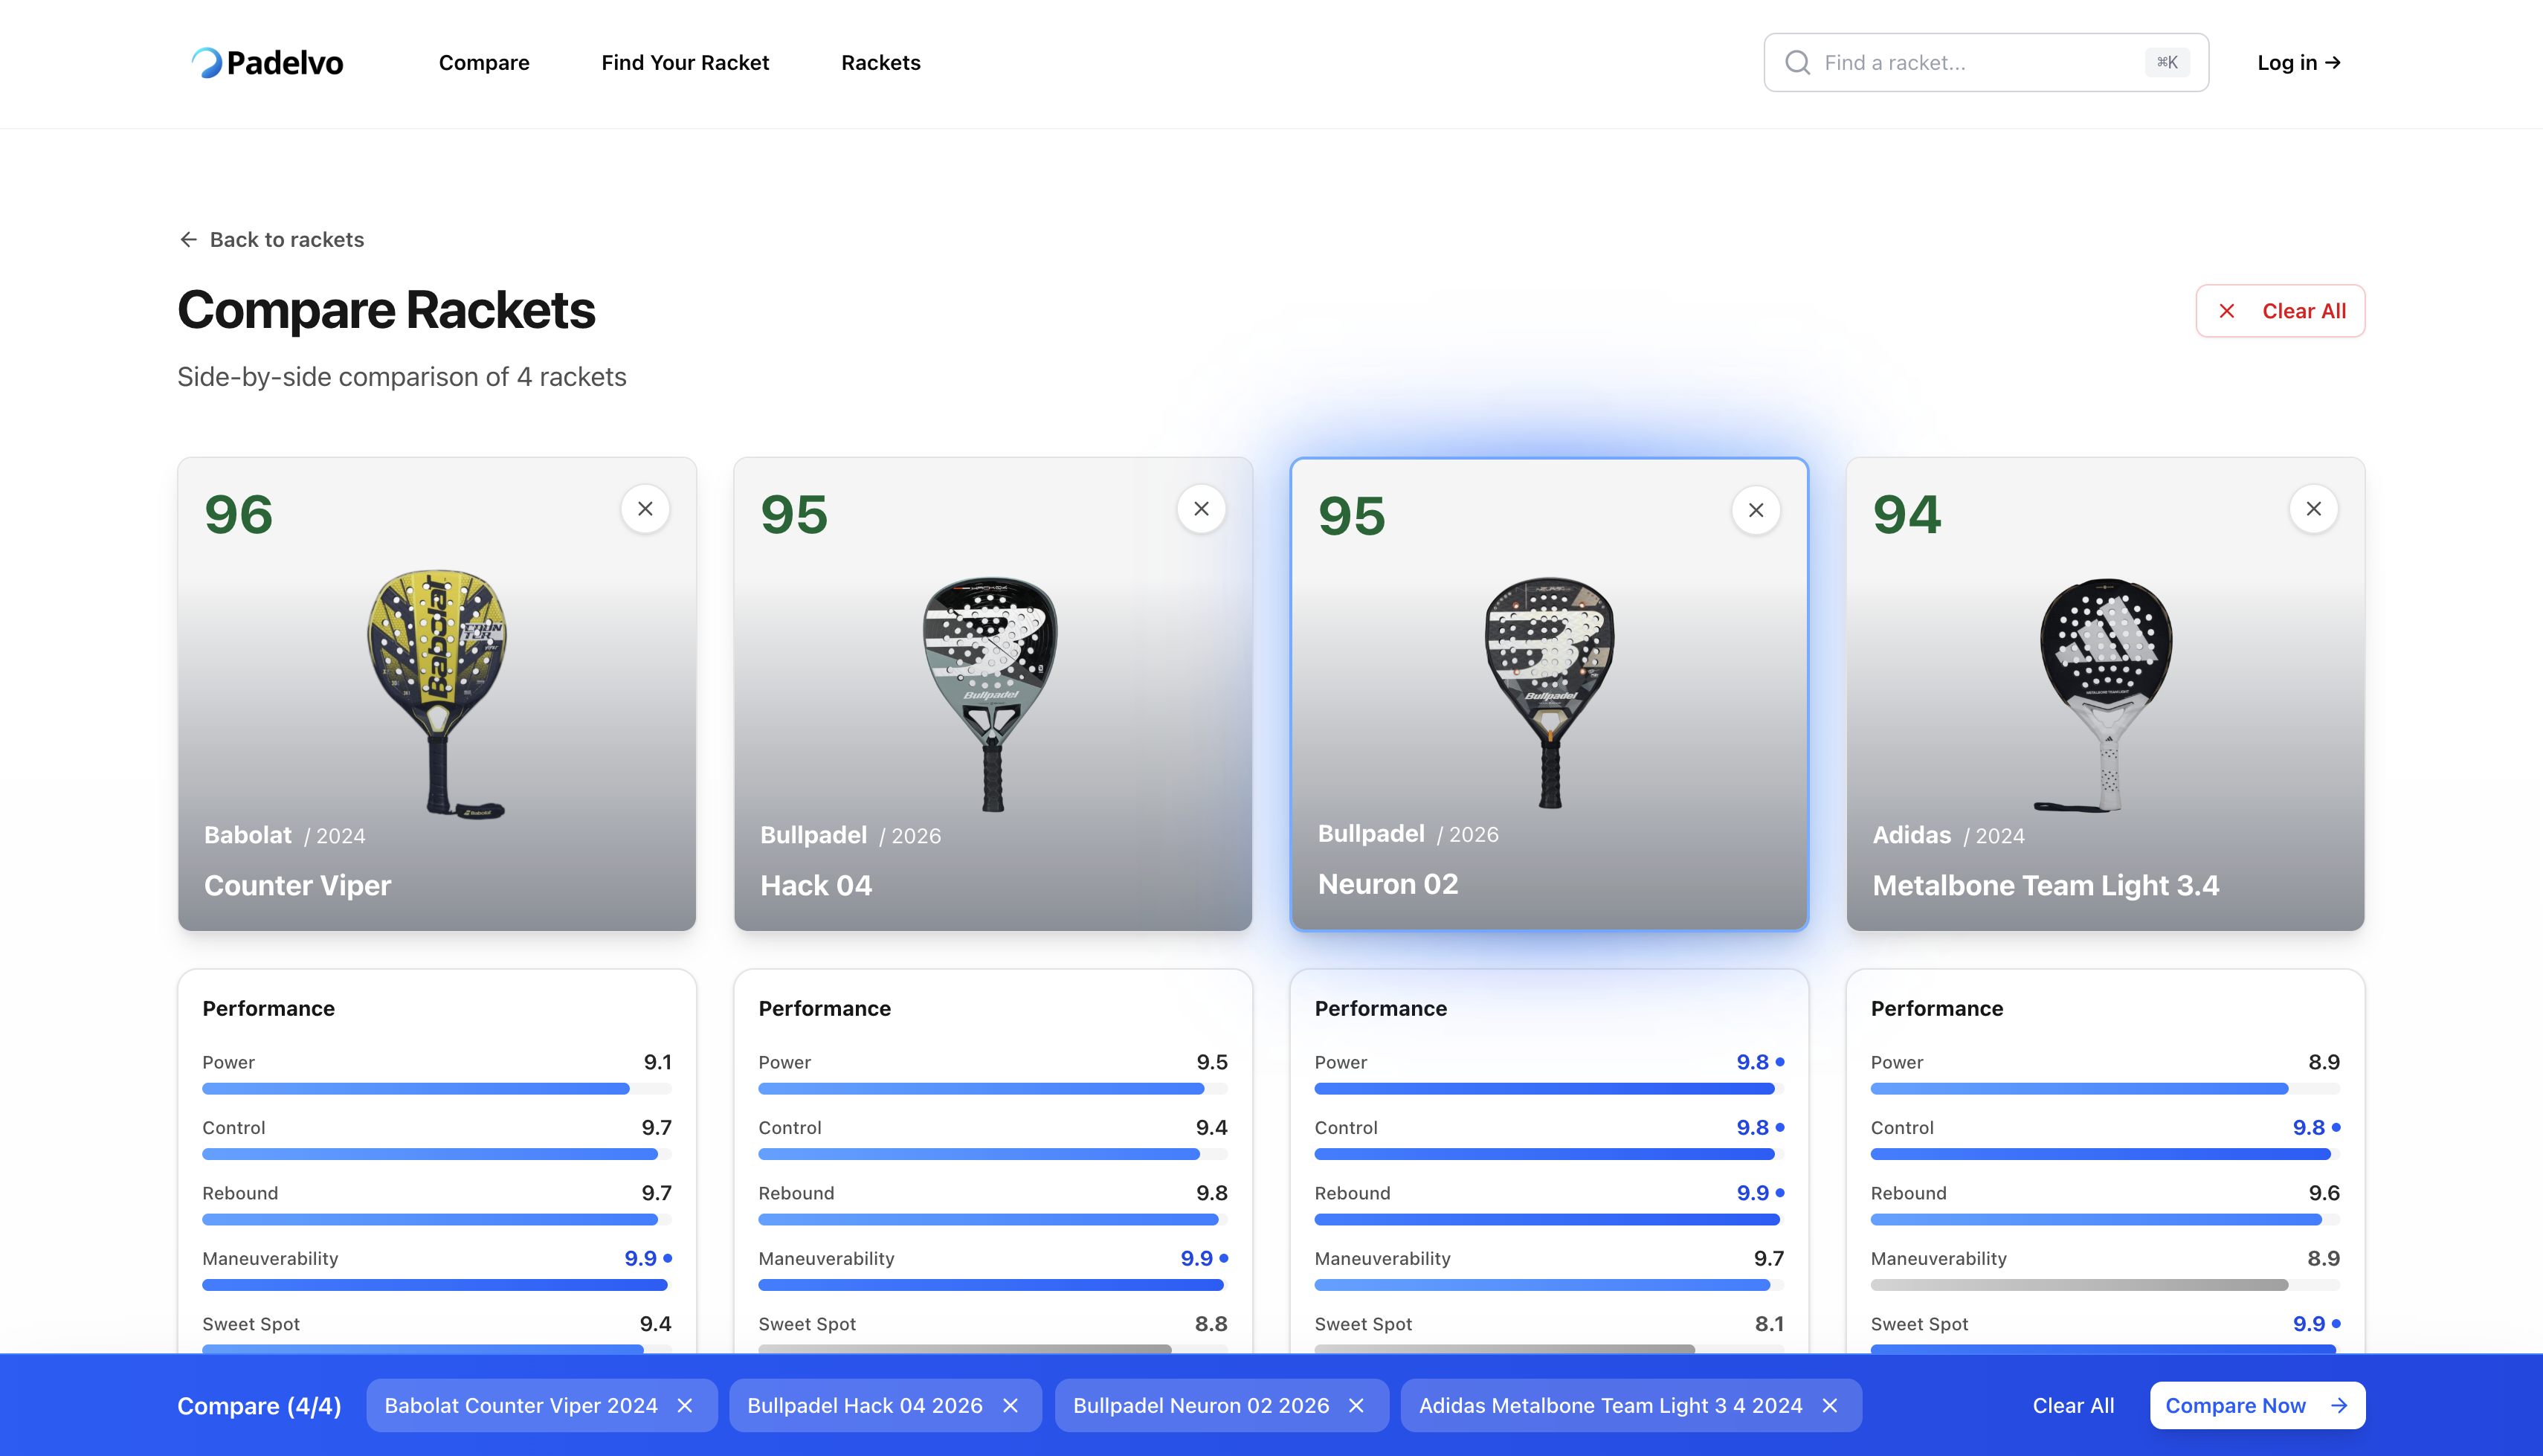Follow the Back to rackets link
Viewport: 2543px width, 1456px height.
click(271, 240)
